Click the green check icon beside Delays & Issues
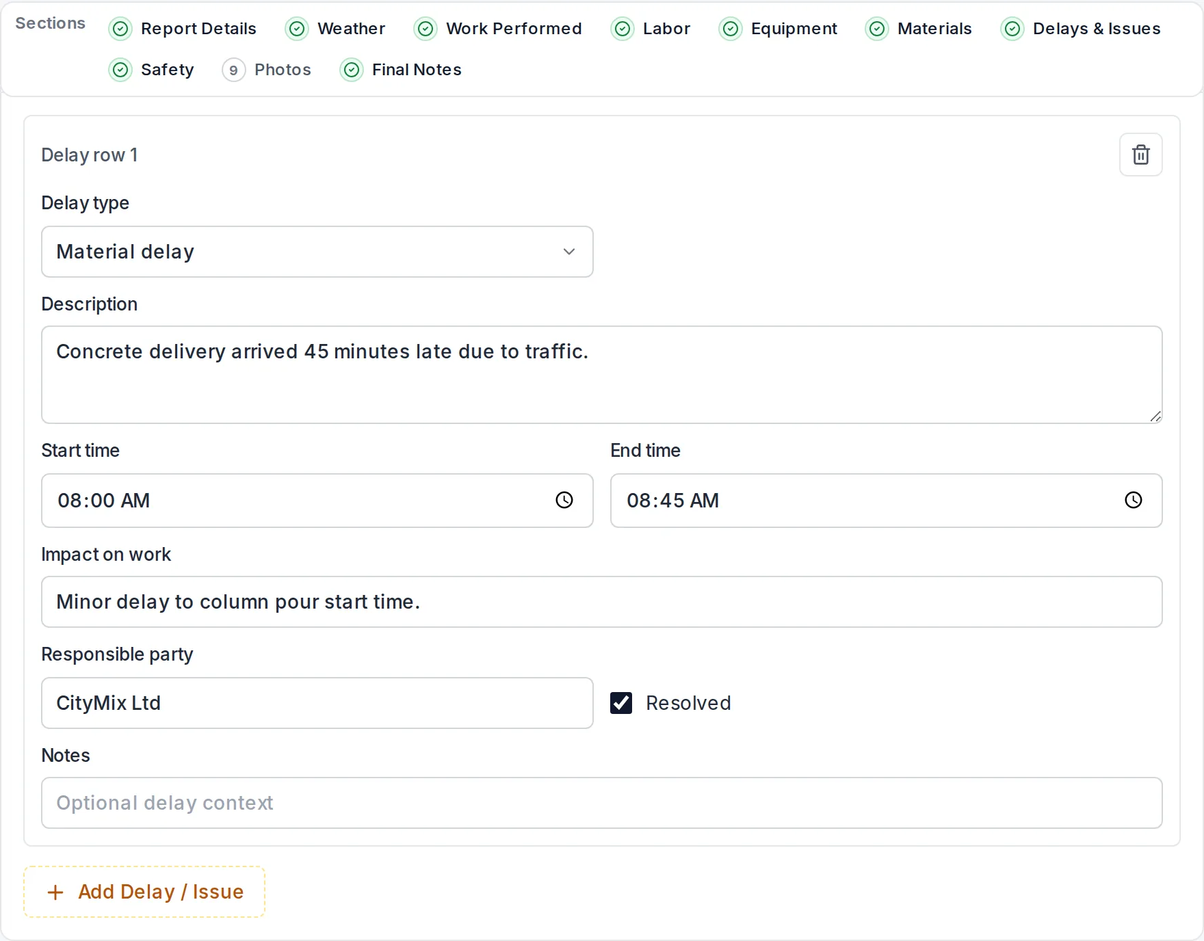The width and height of the screenshot is (1204, 941). pos(1012,29)
